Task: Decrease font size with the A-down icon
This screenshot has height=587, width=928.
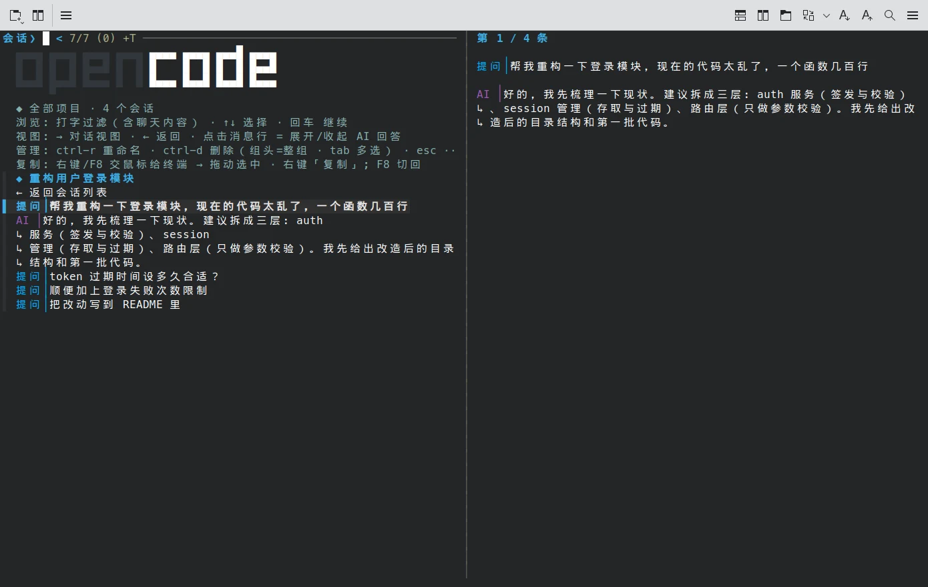Action: 845,15
